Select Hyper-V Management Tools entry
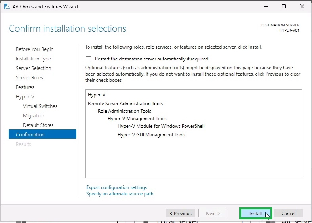 137,119
